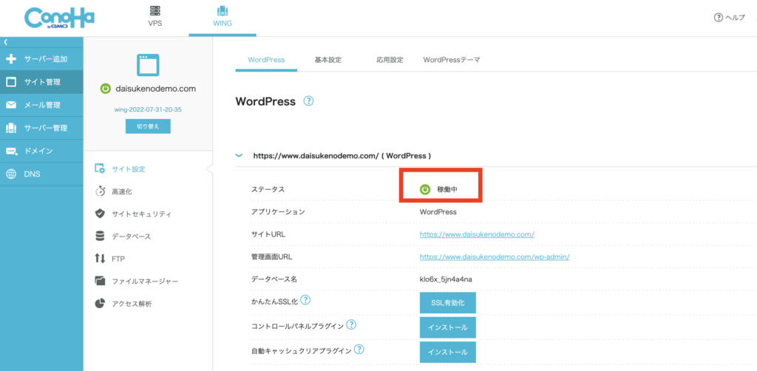Open メール管理 in the sidebar

click(41, 105)
